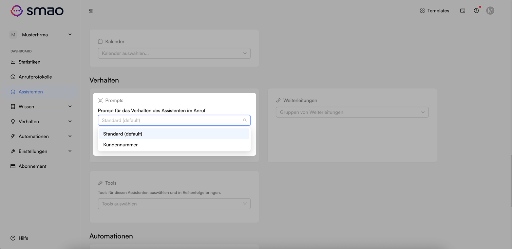512x249 pixels.
Task: Click the Wissen book icon
Action: point(13,107)
